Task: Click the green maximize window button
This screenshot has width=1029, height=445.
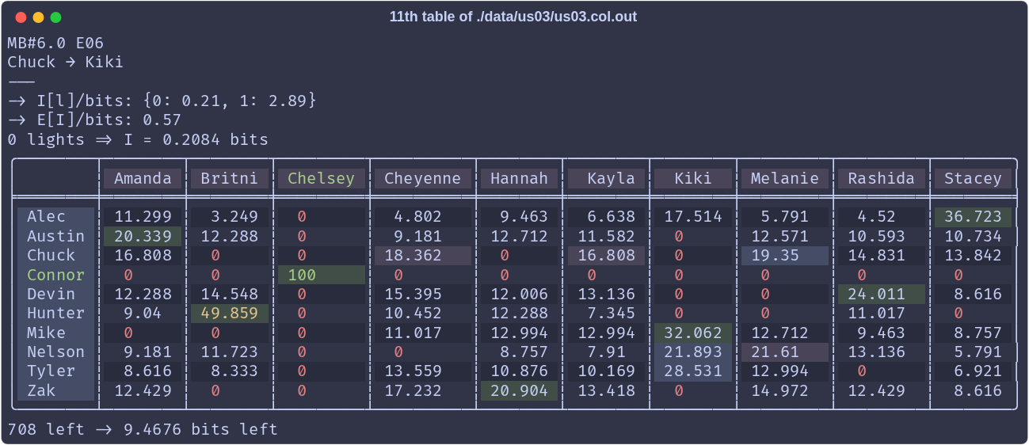Action: click(55, 17)
